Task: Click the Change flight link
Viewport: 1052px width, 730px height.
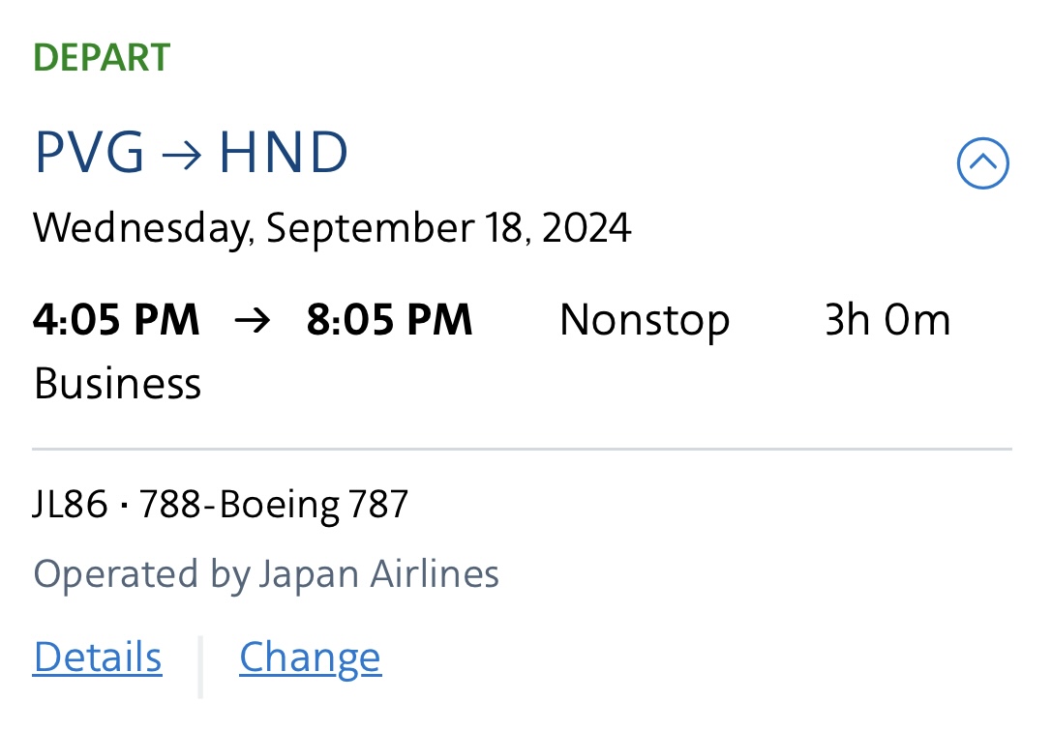Action: [x=310, y=657]
